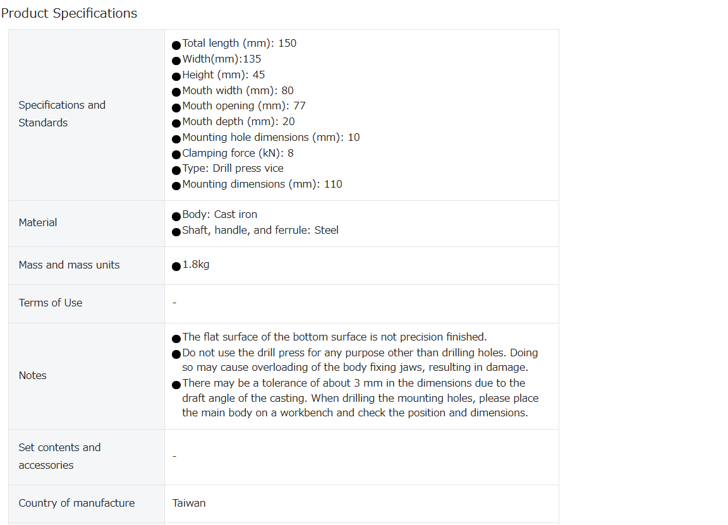Select Mounting hole dimensions 10 line
728x525 pixels.
click(270, 137)
